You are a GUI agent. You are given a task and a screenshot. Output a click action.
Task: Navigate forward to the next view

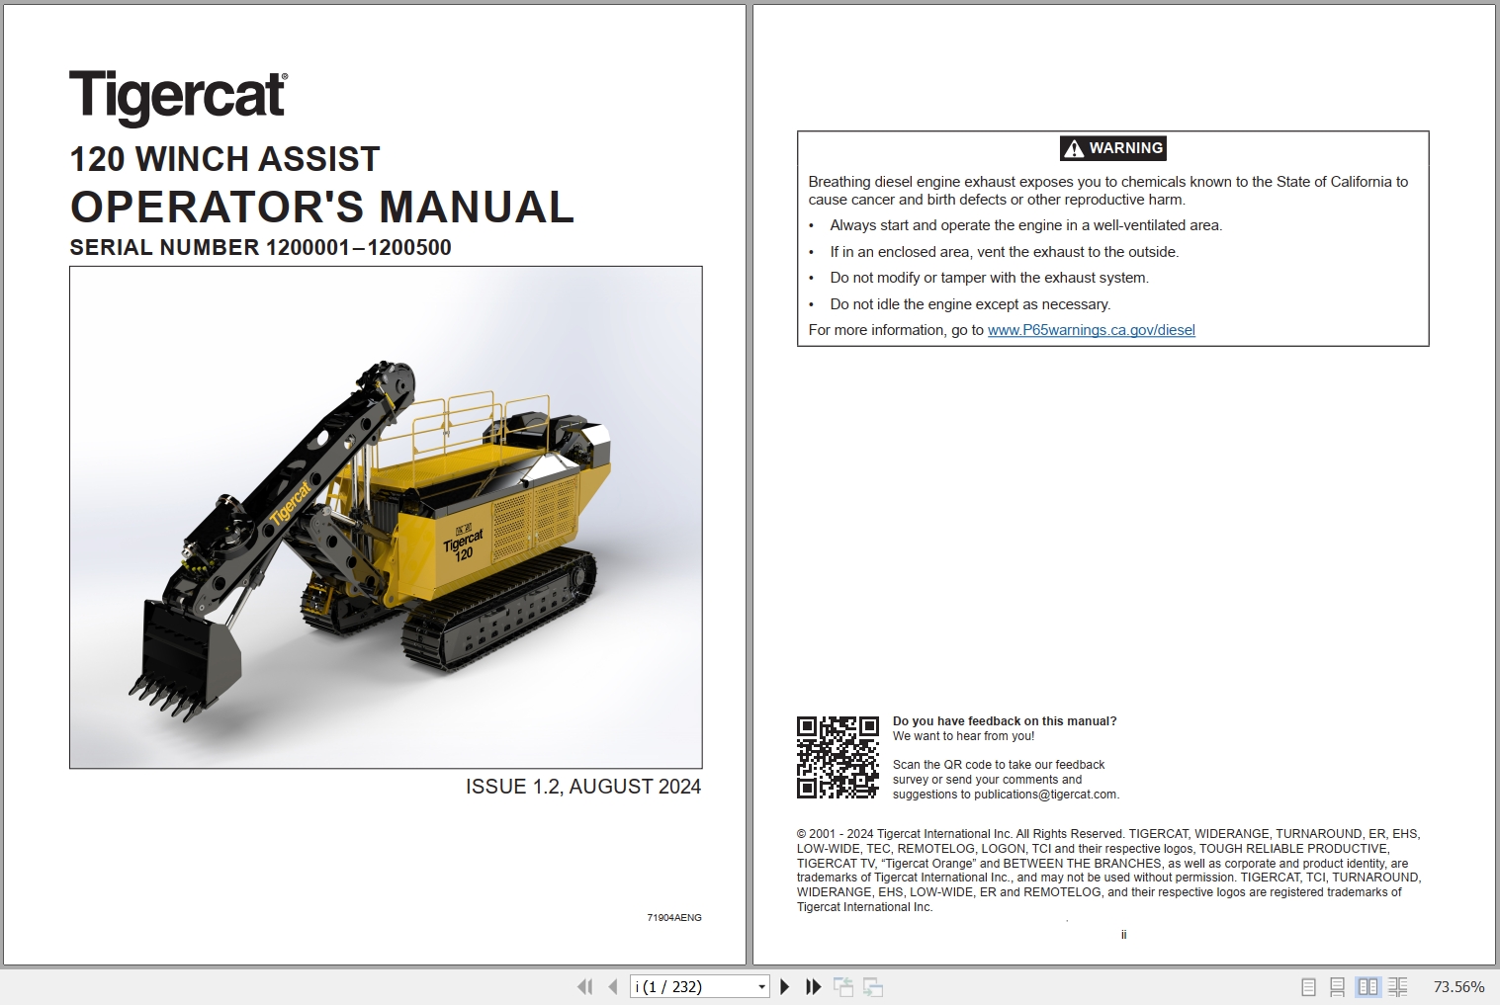coord(874,986)
